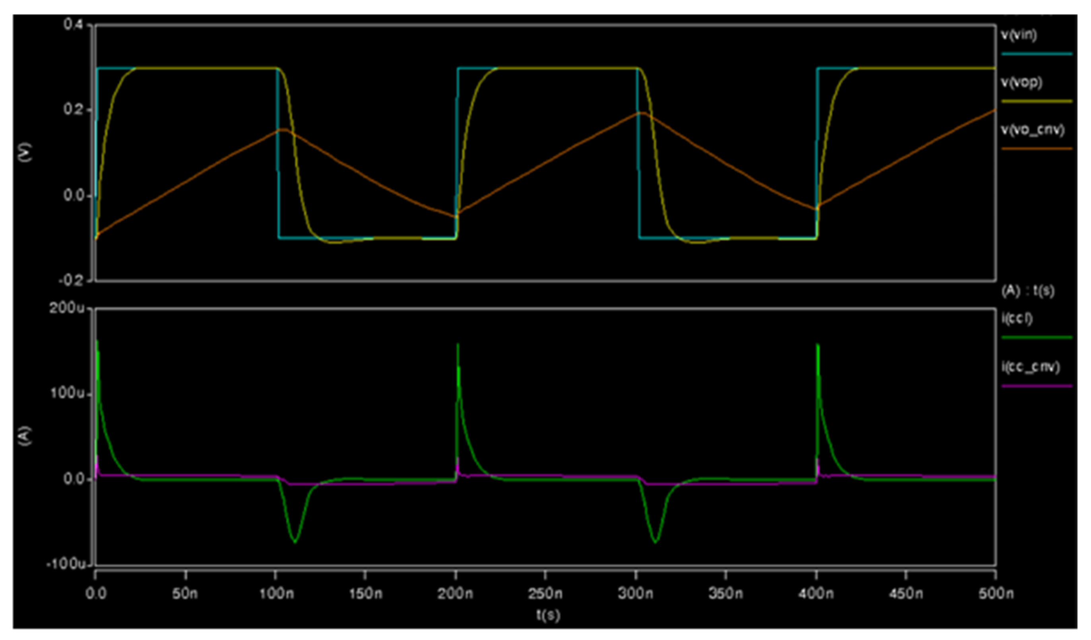Click the i(ccl) signal label in legend

pos(1017,319)
